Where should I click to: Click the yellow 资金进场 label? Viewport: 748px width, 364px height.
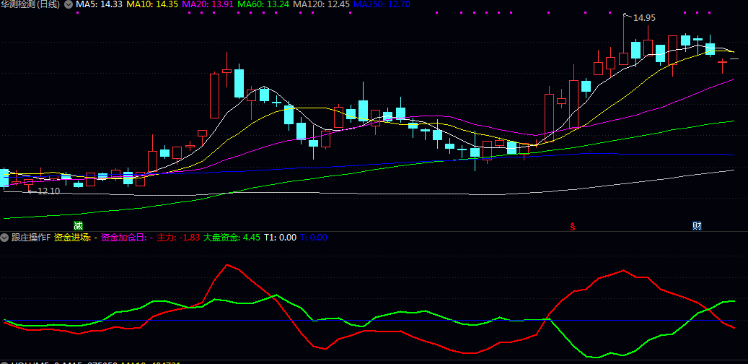point(75,237)
